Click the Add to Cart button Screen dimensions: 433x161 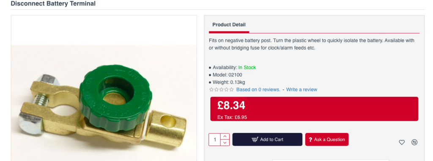[x=267, y=139]
